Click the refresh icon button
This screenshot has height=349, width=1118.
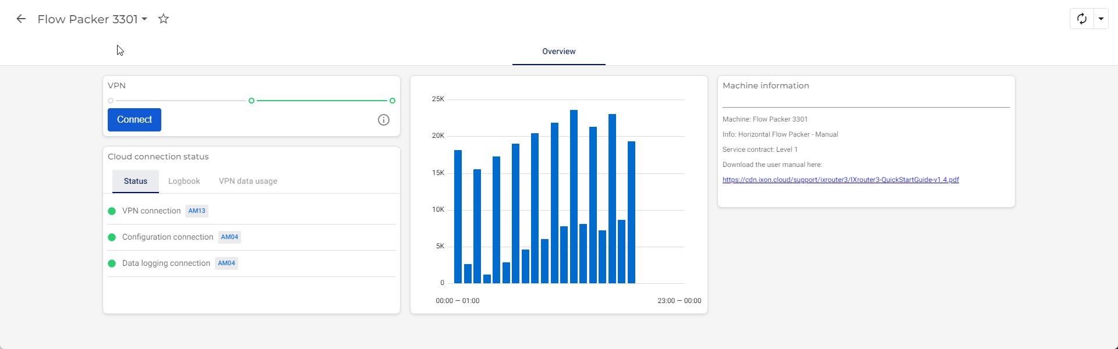tap(1082, 19)
